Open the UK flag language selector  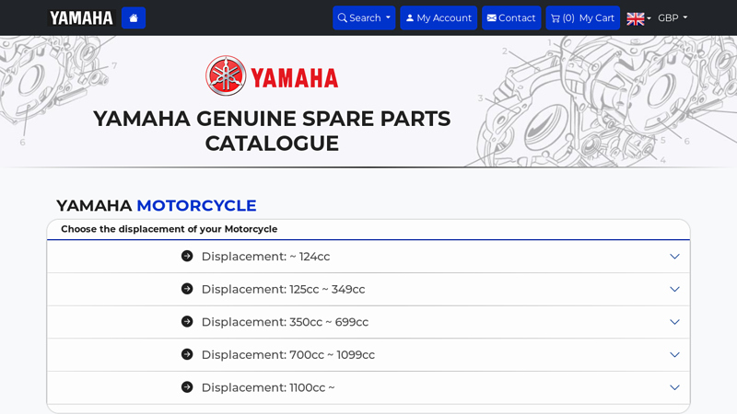coord(638,18)
